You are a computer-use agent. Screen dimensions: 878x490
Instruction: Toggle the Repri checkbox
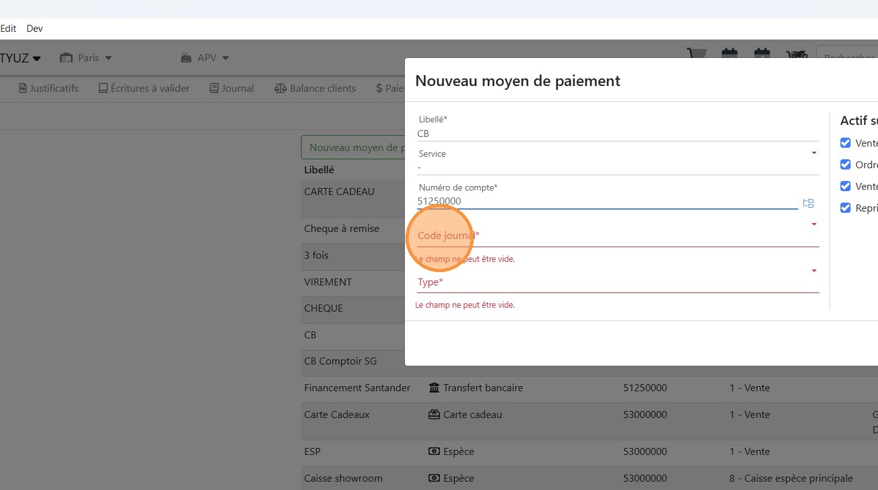click(x=845, y=208)
